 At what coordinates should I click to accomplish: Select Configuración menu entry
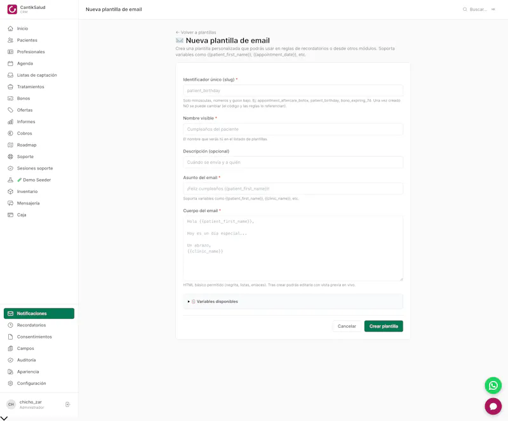tap(39, 384)
